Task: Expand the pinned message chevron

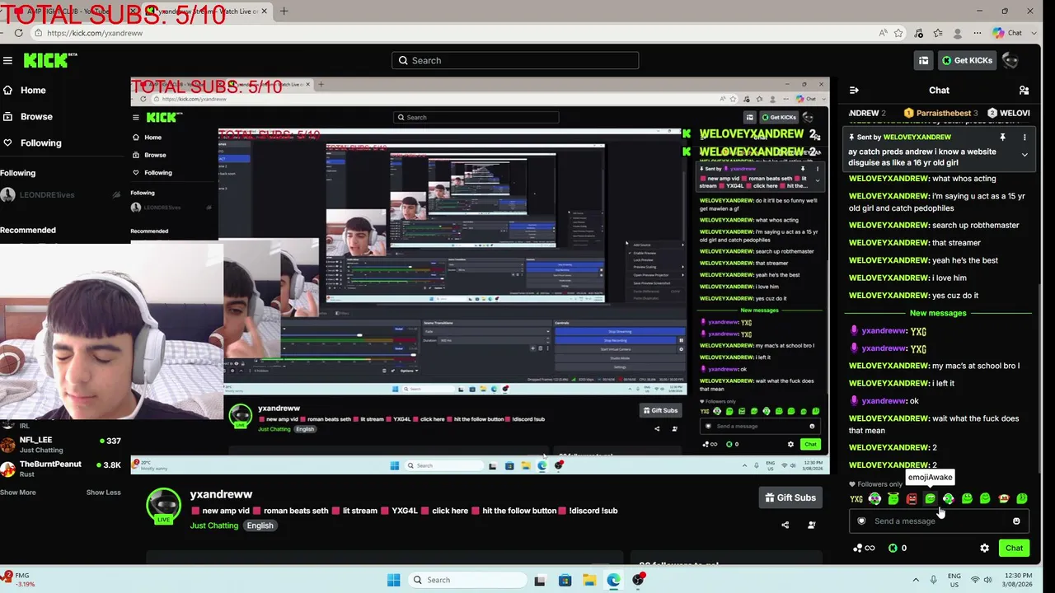Action: pyautogui.click(x=1025, y=155)
